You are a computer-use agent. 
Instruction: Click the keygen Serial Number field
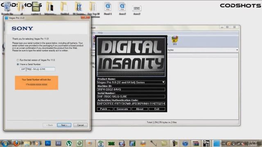click(131, 96)
